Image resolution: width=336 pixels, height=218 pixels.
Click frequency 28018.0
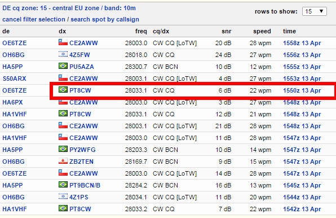pos(136,55)
